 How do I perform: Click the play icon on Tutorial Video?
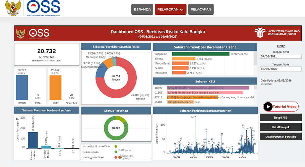tap(268, 107)
